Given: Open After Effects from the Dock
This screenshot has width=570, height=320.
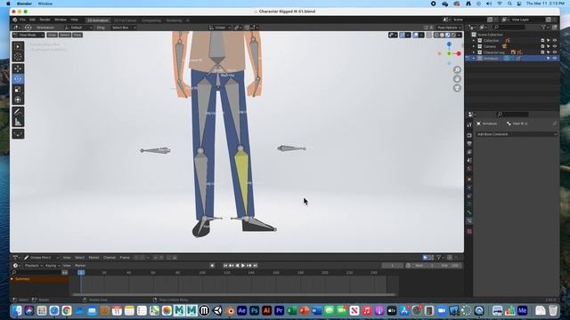Looking at the screenshot, I should point(241,310).
